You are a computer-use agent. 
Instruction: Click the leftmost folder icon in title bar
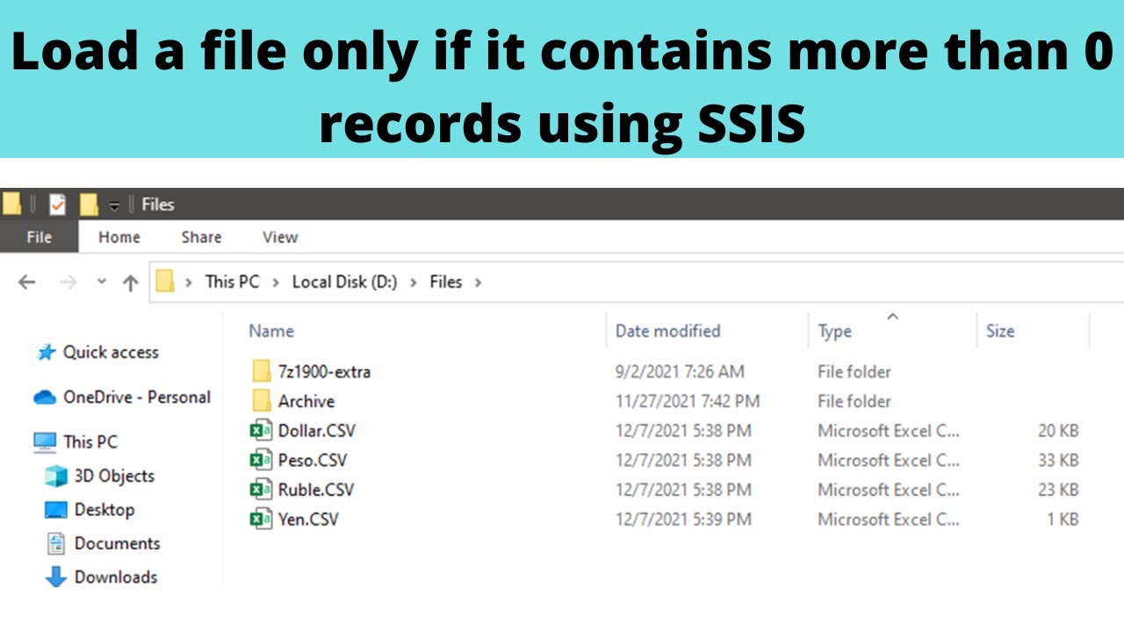11,205
